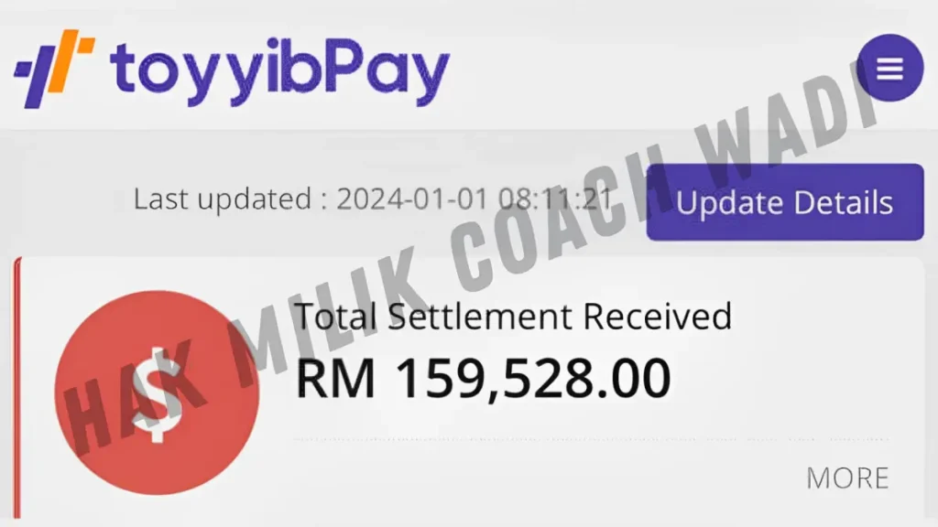
Task: Click the RM currency prefix
Action: [335, 378]
